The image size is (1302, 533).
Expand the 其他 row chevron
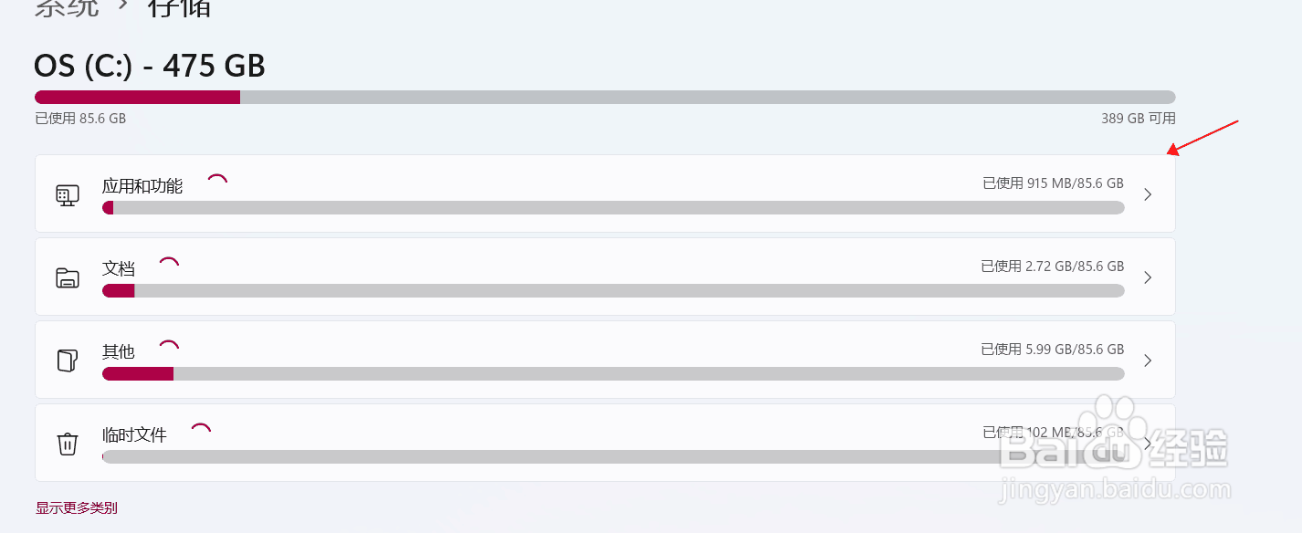click(1148, 361)
